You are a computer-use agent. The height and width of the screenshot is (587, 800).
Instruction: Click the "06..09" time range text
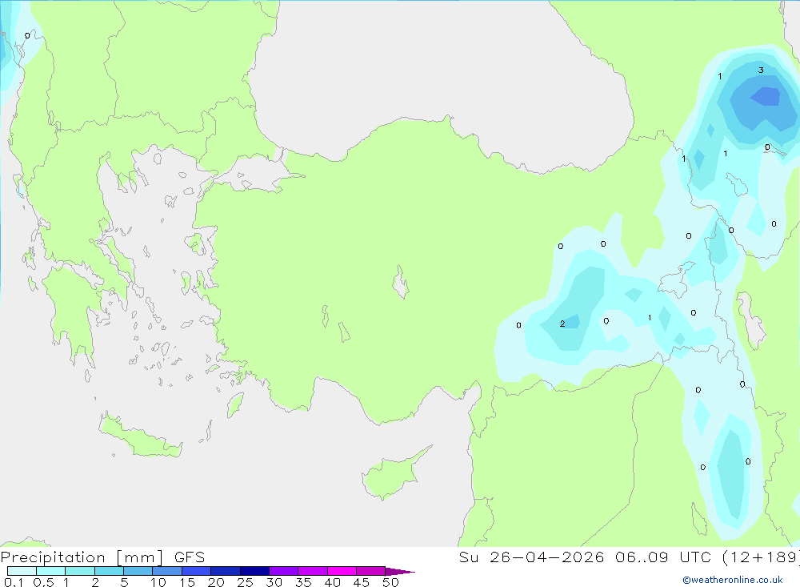point(642,557)
